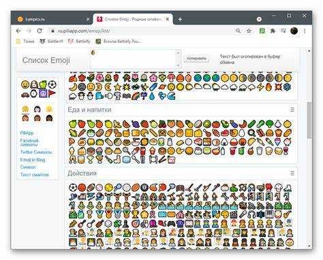Pick the headphones emoji
323x260 pixels.
(251, 214)
